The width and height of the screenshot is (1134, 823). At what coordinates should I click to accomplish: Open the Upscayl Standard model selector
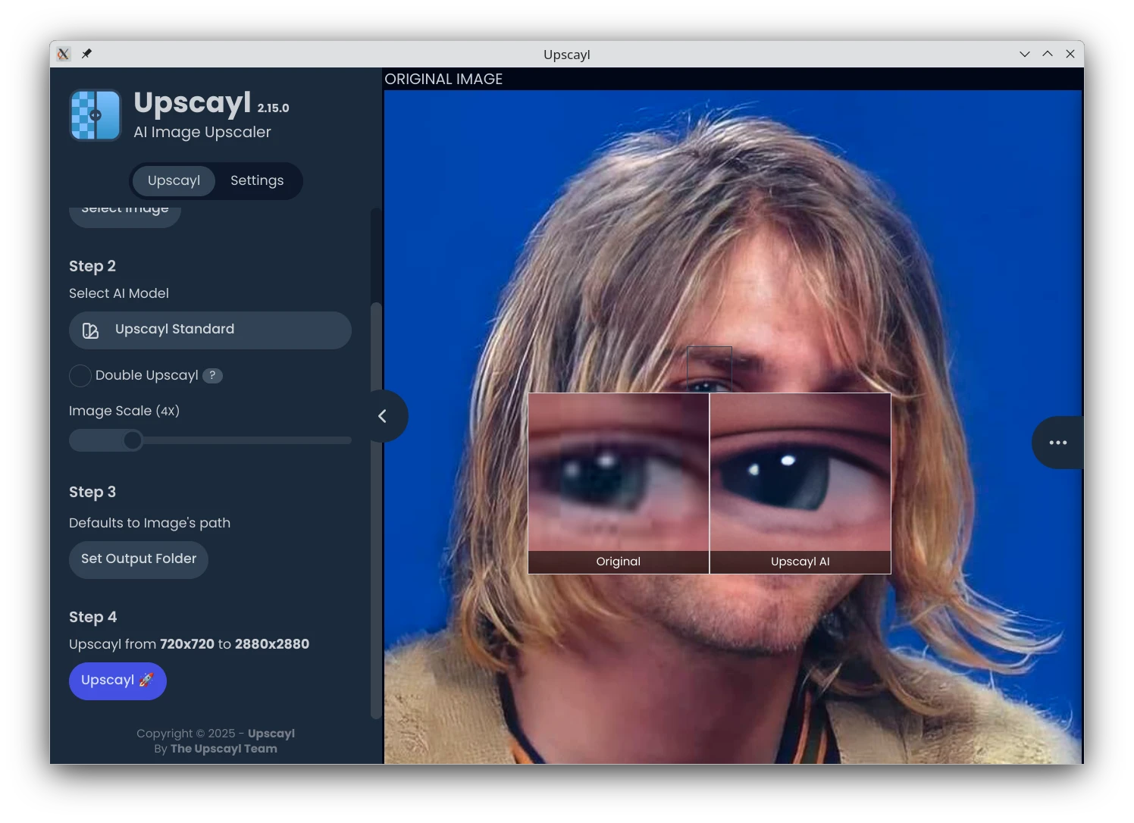(210, 330)
